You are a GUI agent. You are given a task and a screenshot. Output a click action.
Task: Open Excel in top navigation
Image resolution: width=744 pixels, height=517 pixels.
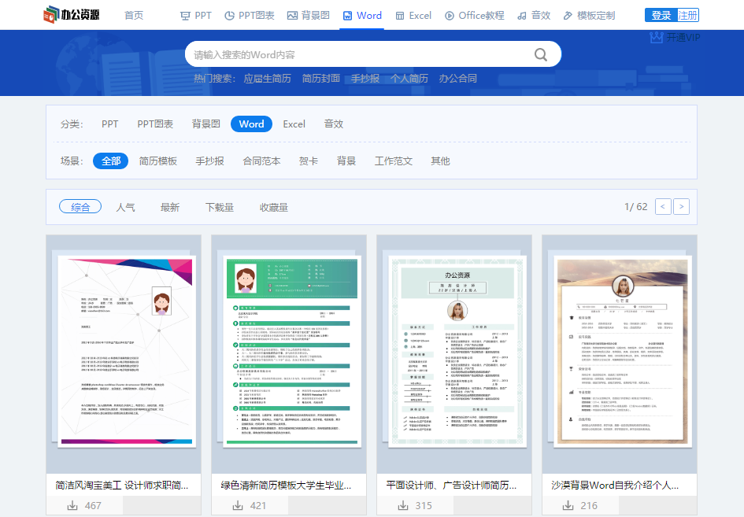(x=414, y=15)
